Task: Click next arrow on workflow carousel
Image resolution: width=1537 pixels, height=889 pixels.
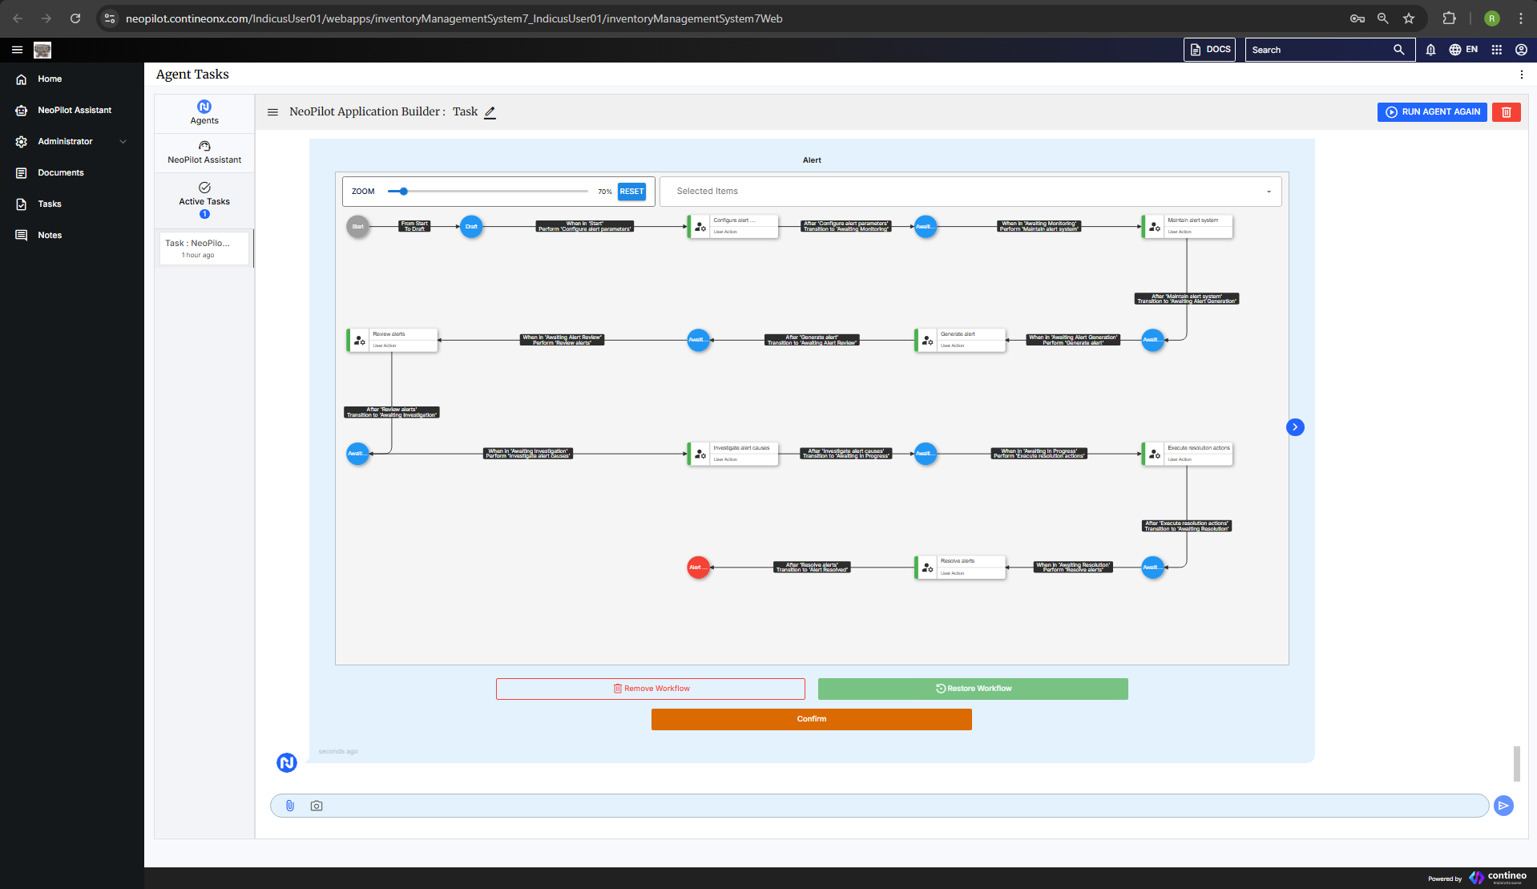Action: [x=1295, y=427]
